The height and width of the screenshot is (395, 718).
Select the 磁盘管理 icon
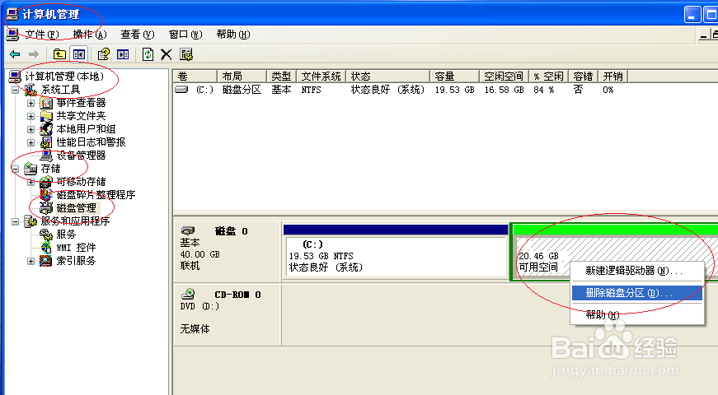pos(46,208)
